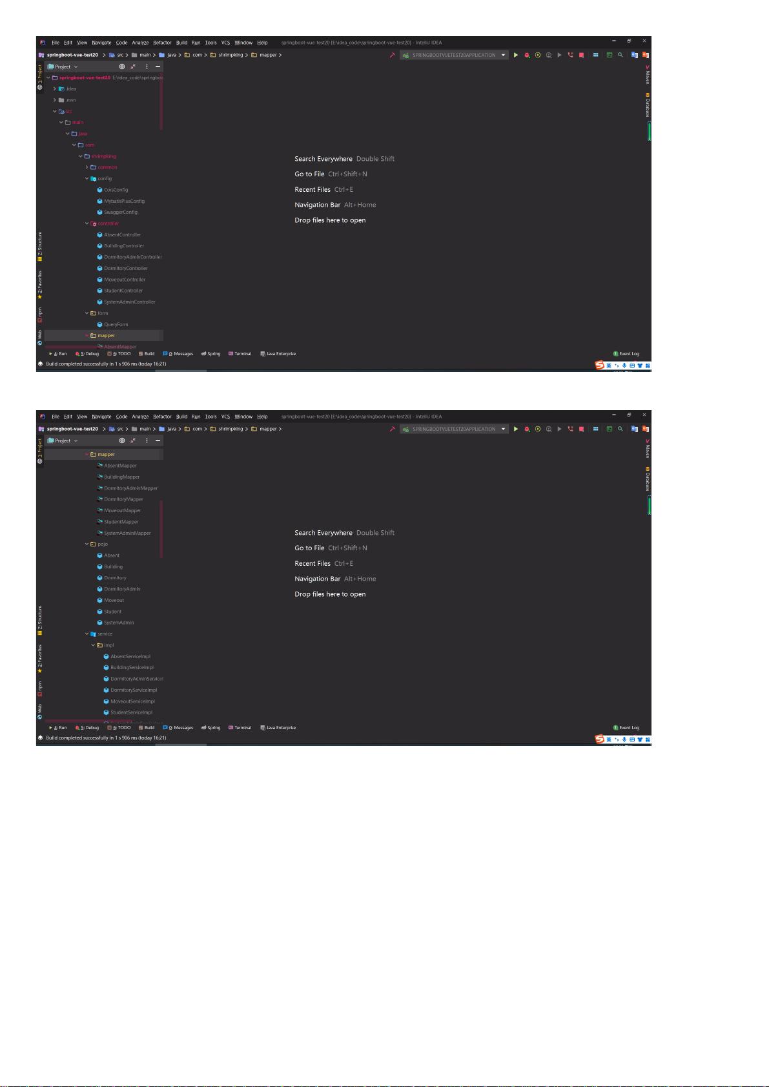
Task: Toggle the Z: Structure side panel in upper screenshot
Action: (39, 246)
